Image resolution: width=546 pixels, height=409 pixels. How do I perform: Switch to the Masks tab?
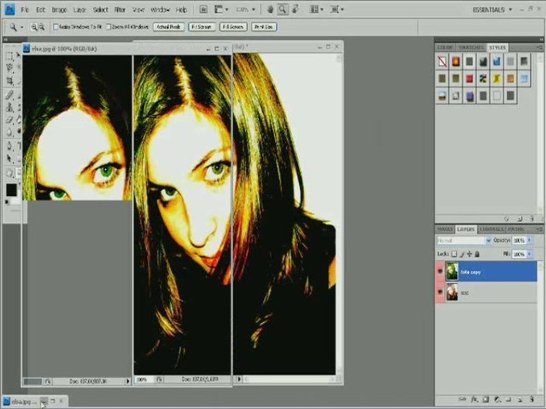coord(445,229)
